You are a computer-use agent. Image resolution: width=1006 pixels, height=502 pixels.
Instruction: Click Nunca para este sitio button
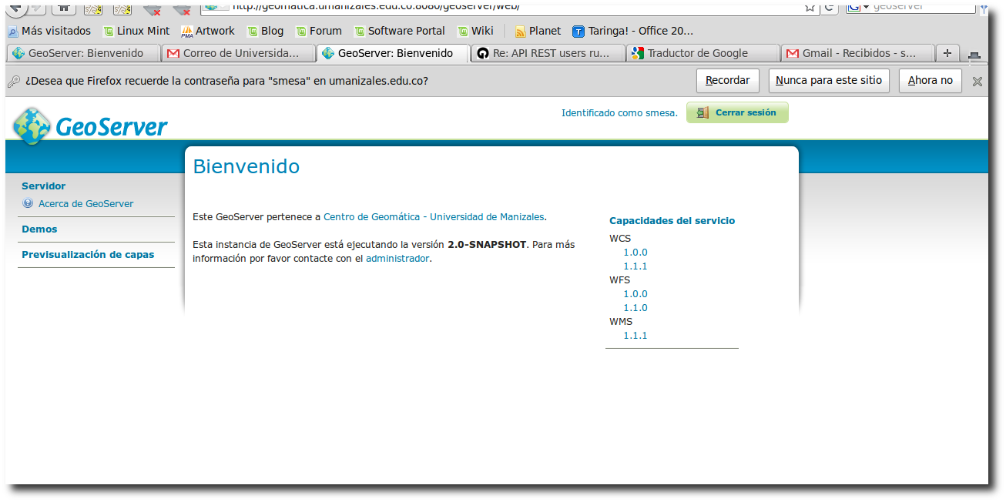829,81
